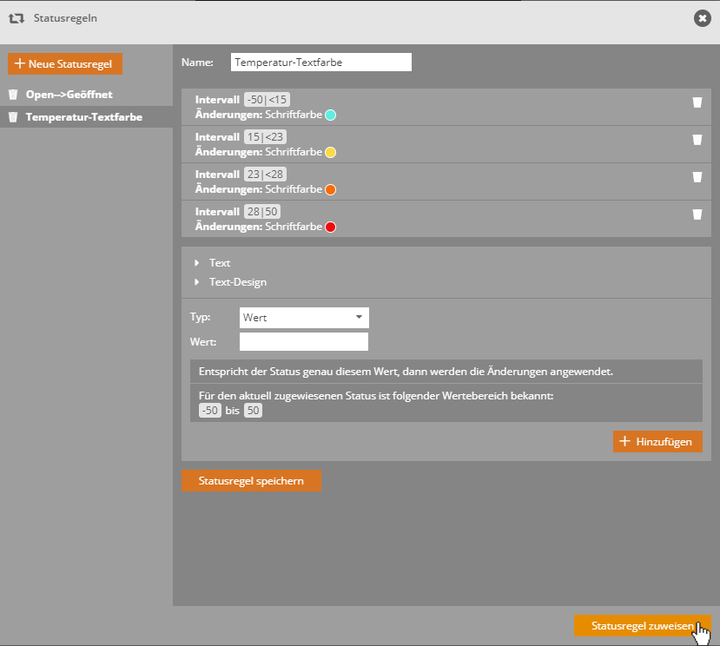Delete the -50|<15 interval rule

click(697, 102)
